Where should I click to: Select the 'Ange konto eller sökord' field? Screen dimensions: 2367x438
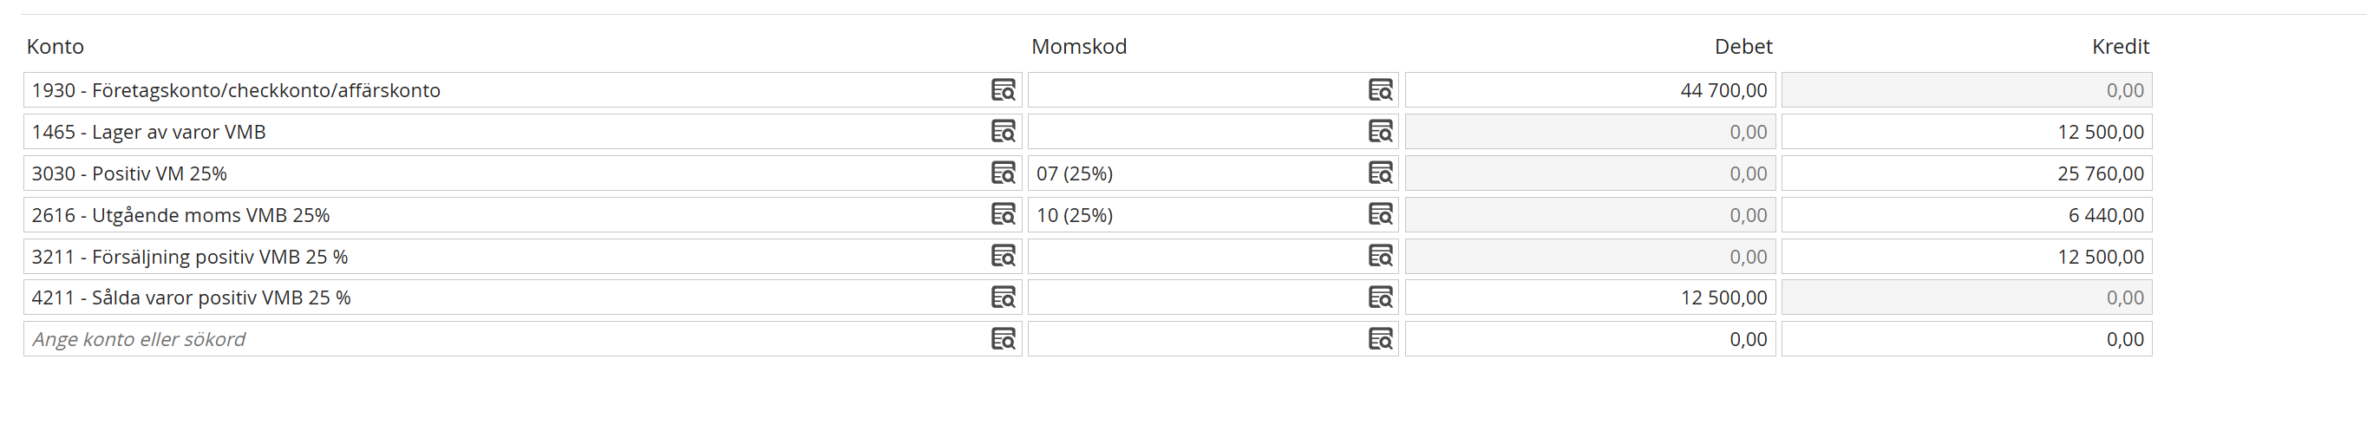(522, 339)
